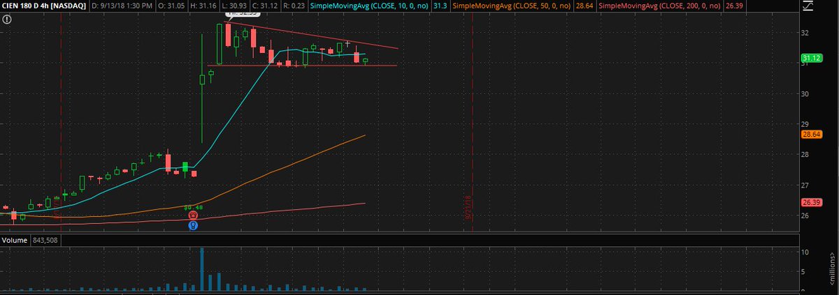Click the green last price tag 31.12
This screenshot has height=295, width=839.
pos(810,58)
